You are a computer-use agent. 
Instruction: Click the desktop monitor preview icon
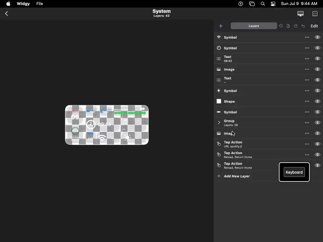pyautogui.click(x=300, y=14)
